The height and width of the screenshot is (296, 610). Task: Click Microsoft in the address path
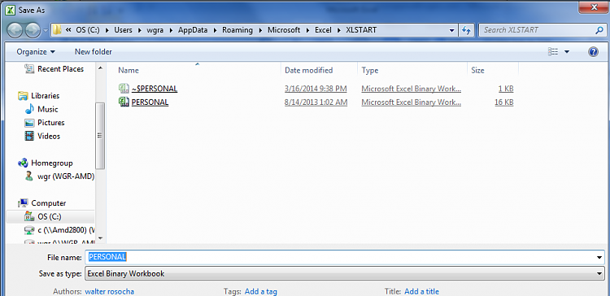(x=284, y=30)
